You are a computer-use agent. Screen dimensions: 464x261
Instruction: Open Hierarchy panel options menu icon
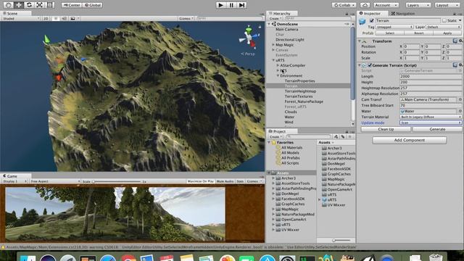(x=352, y=14)
